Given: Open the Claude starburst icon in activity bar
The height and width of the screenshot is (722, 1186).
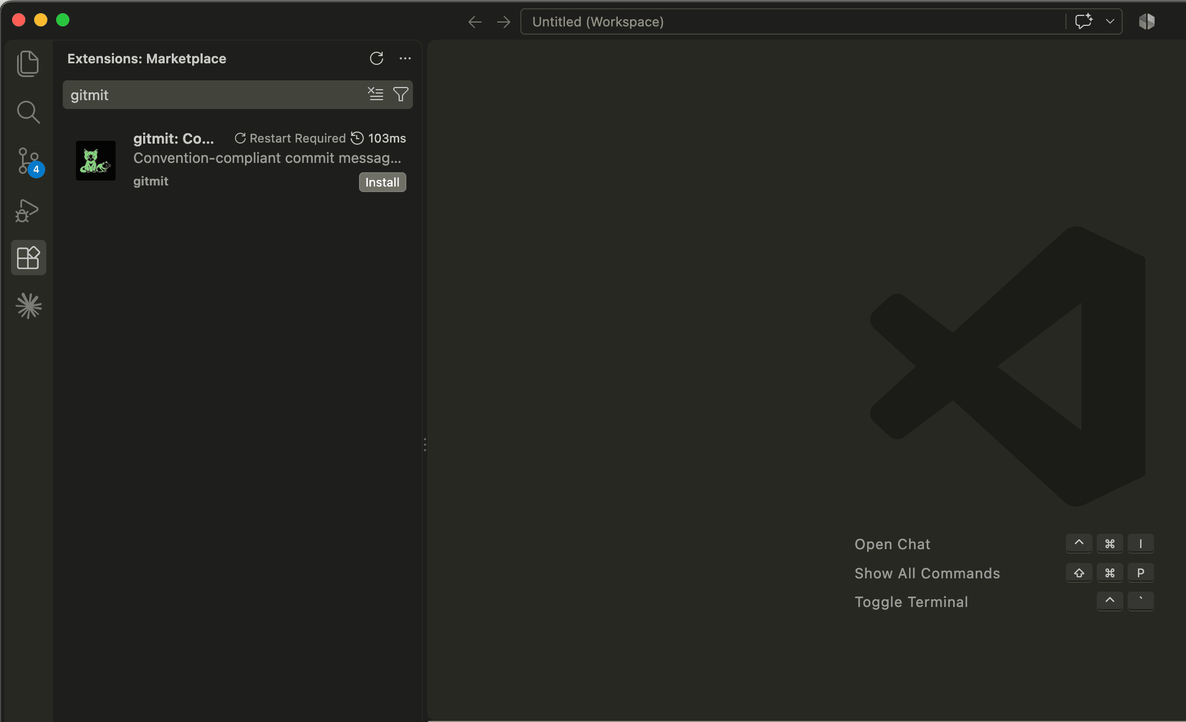Looking at the screenshot, I should point(29,306).
